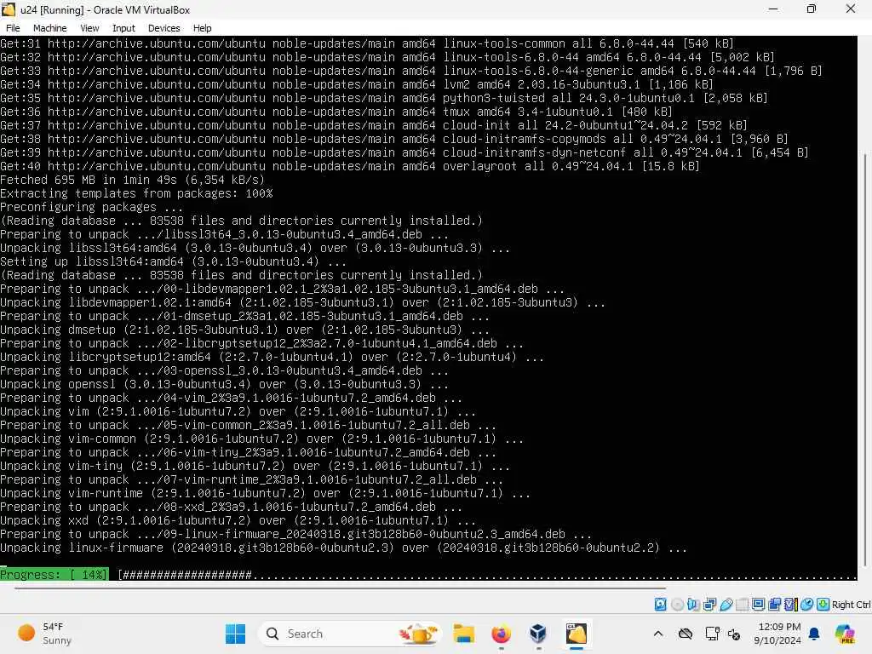Viewport: 872px width, 654px height.
Task: Click the Get:31 linux-tools-common line
Action: coord(366,43)
